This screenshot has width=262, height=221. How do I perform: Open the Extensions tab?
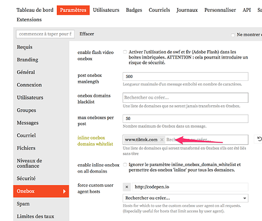[29, 19]
